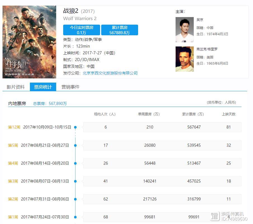Click weekly box office value 217126
The height and width of the screenshot is (224, 253).
[x=150, y=199]
